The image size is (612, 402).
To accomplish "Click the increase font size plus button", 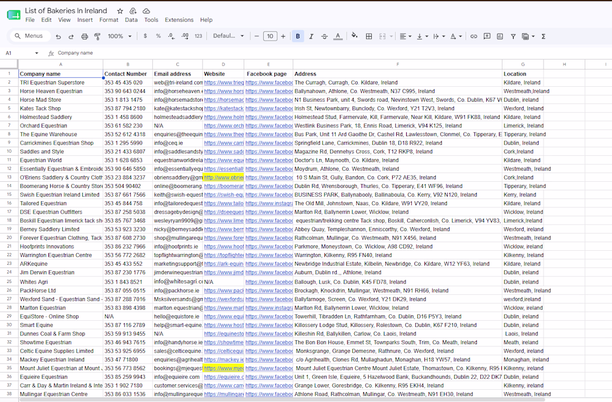I will point(283,36).
